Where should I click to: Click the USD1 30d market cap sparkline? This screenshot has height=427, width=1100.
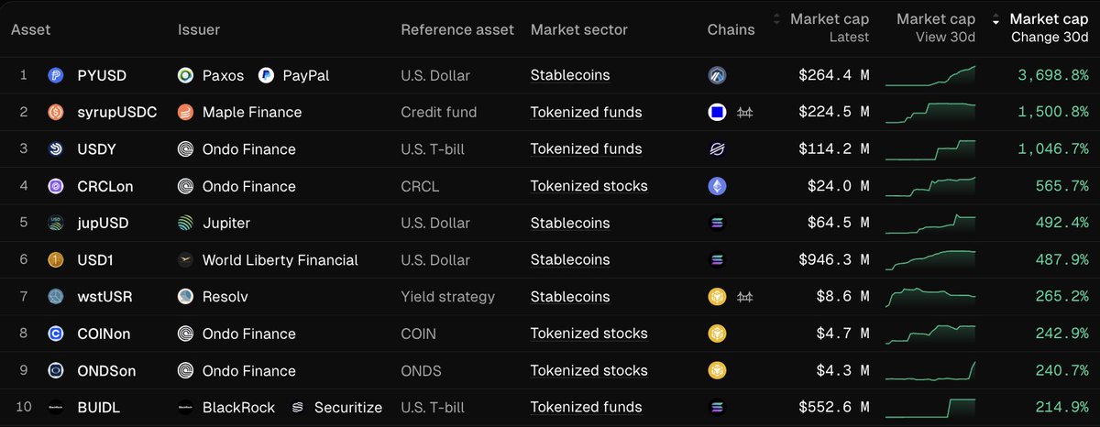(x=930, y=259)
